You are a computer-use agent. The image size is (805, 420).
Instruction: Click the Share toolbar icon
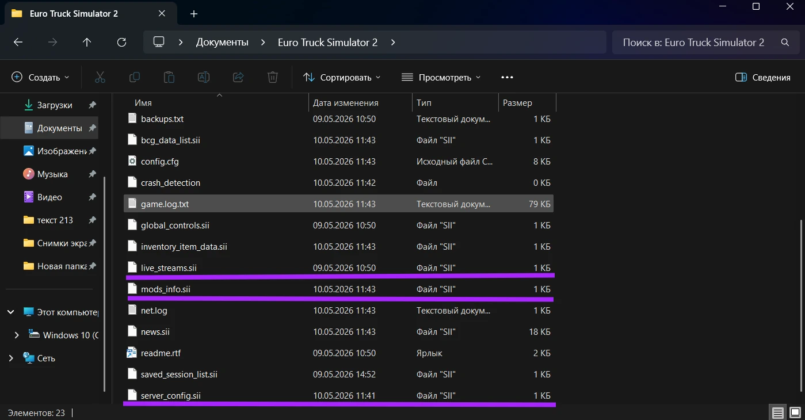[x=238, y=77]
